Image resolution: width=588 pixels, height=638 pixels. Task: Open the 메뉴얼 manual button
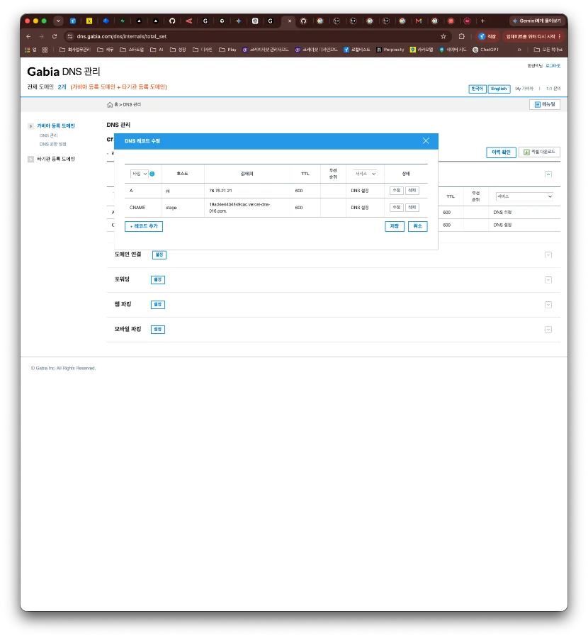pos(545,105)
